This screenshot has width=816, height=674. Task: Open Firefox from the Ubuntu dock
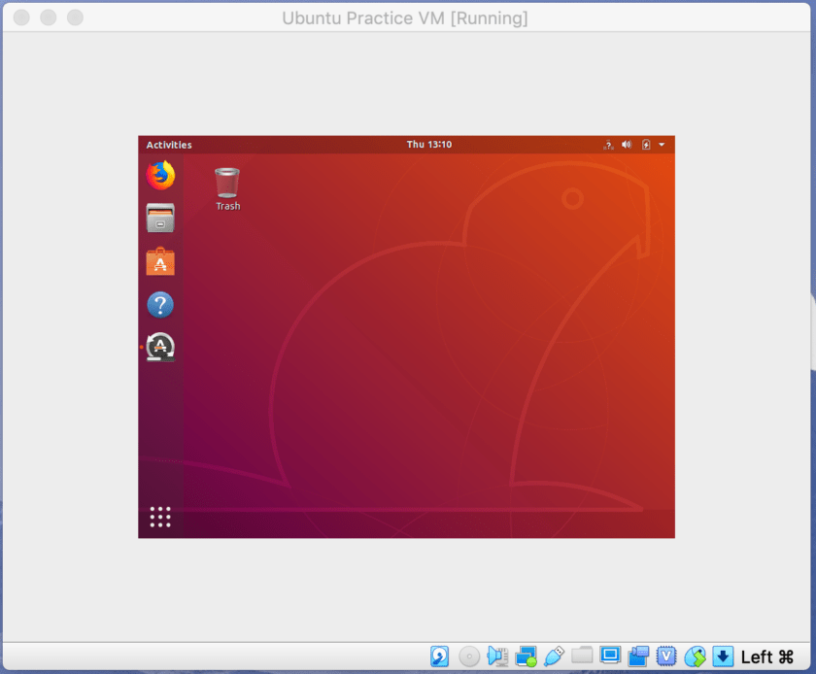pos(160,176)
